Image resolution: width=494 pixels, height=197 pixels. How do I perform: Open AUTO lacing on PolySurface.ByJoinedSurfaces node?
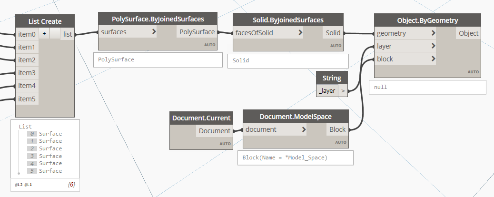210,45
